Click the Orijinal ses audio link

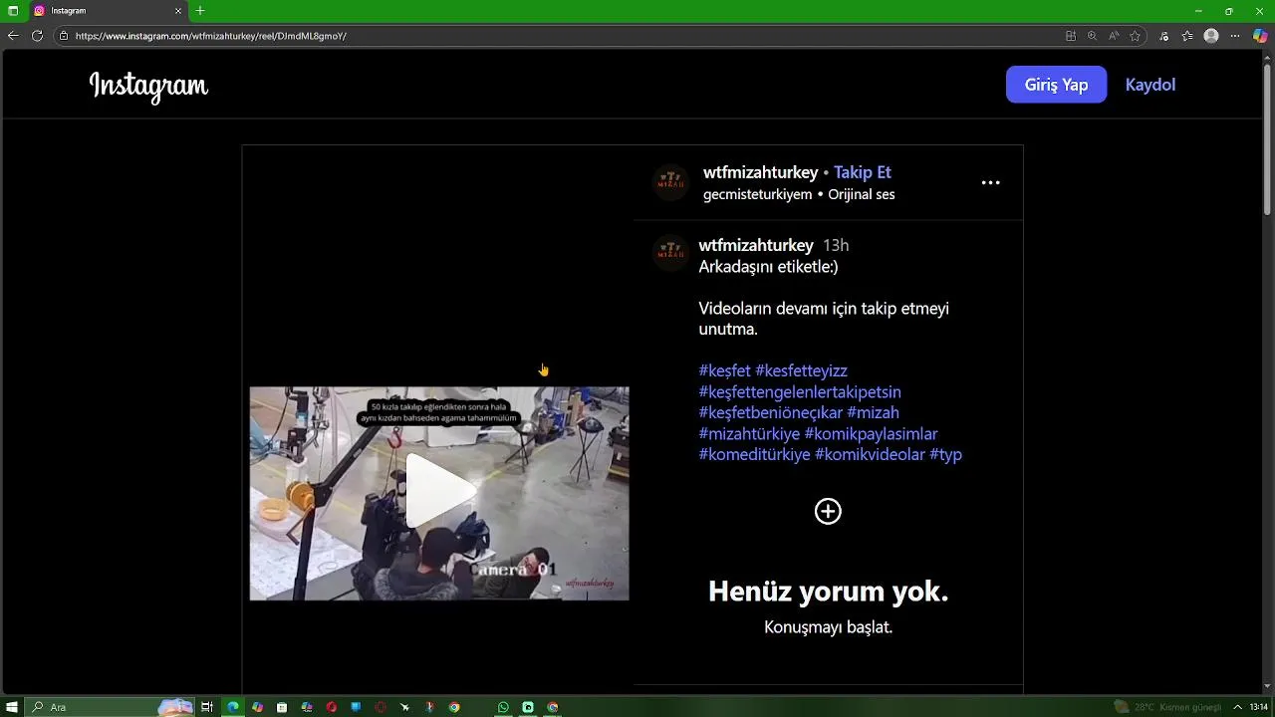(862, 194)
